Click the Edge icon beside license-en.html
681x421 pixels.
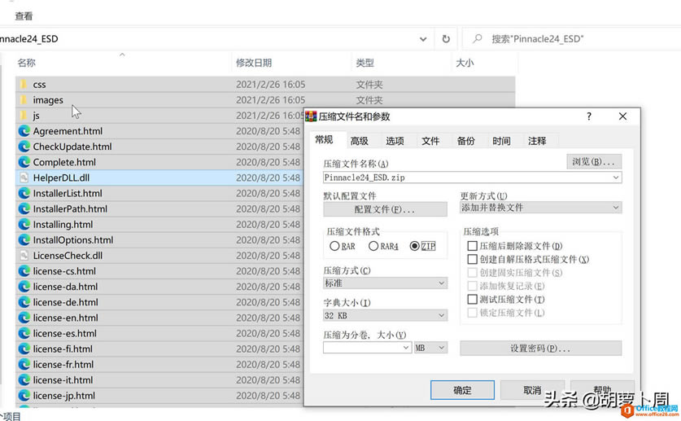(24, 318)
